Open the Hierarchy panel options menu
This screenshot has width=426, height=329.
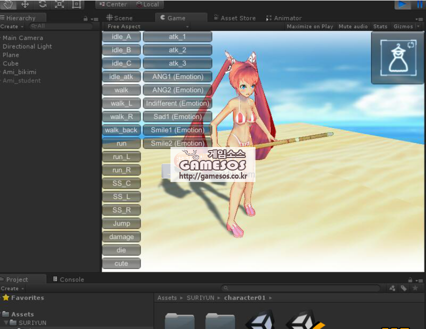(x=94, y=19)
